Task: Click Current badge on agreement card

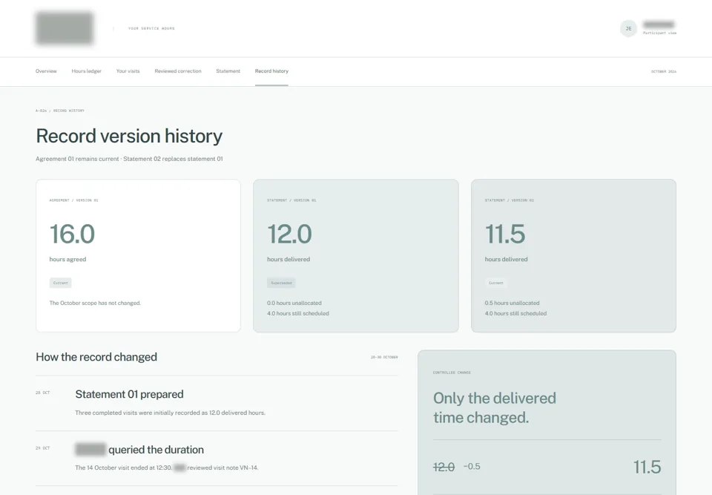Action: point(60,283)
